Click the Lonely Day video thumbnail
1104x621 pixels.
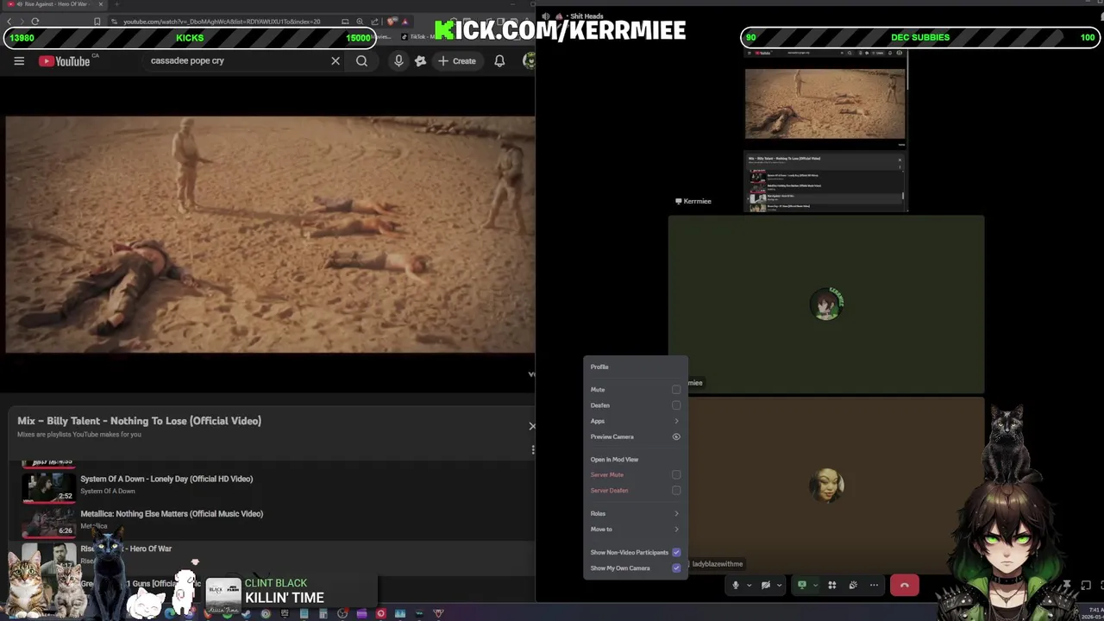click(48, 486)
